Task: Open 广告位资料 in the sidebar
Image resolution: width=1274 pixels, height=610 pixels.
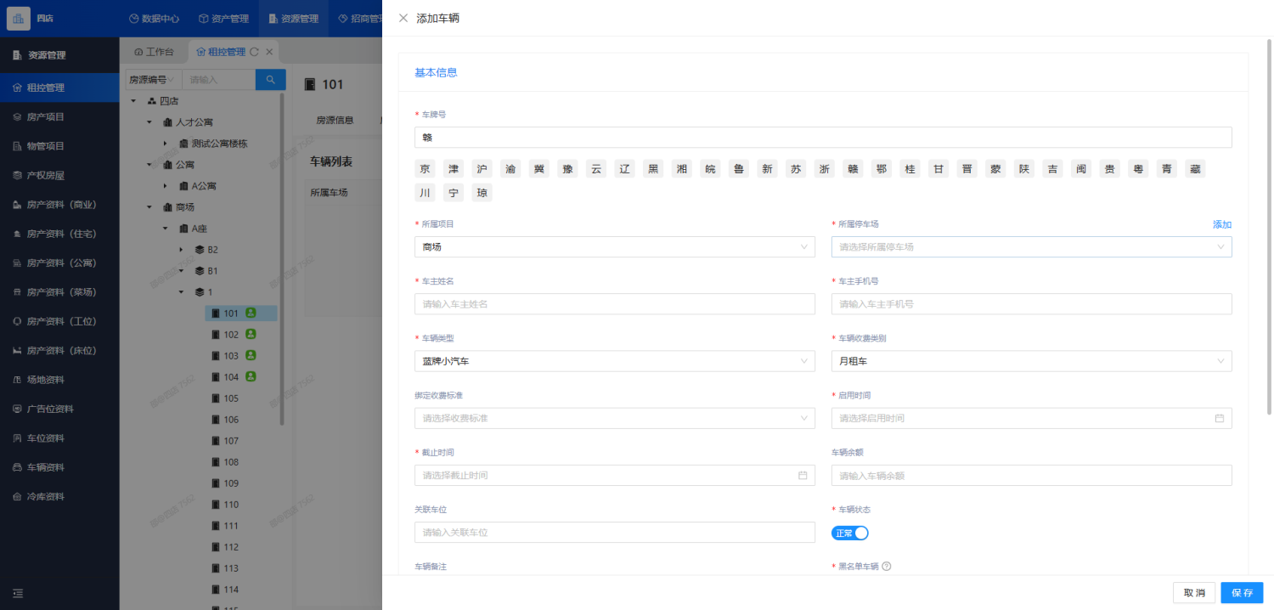Action: [x=59, y=409]
